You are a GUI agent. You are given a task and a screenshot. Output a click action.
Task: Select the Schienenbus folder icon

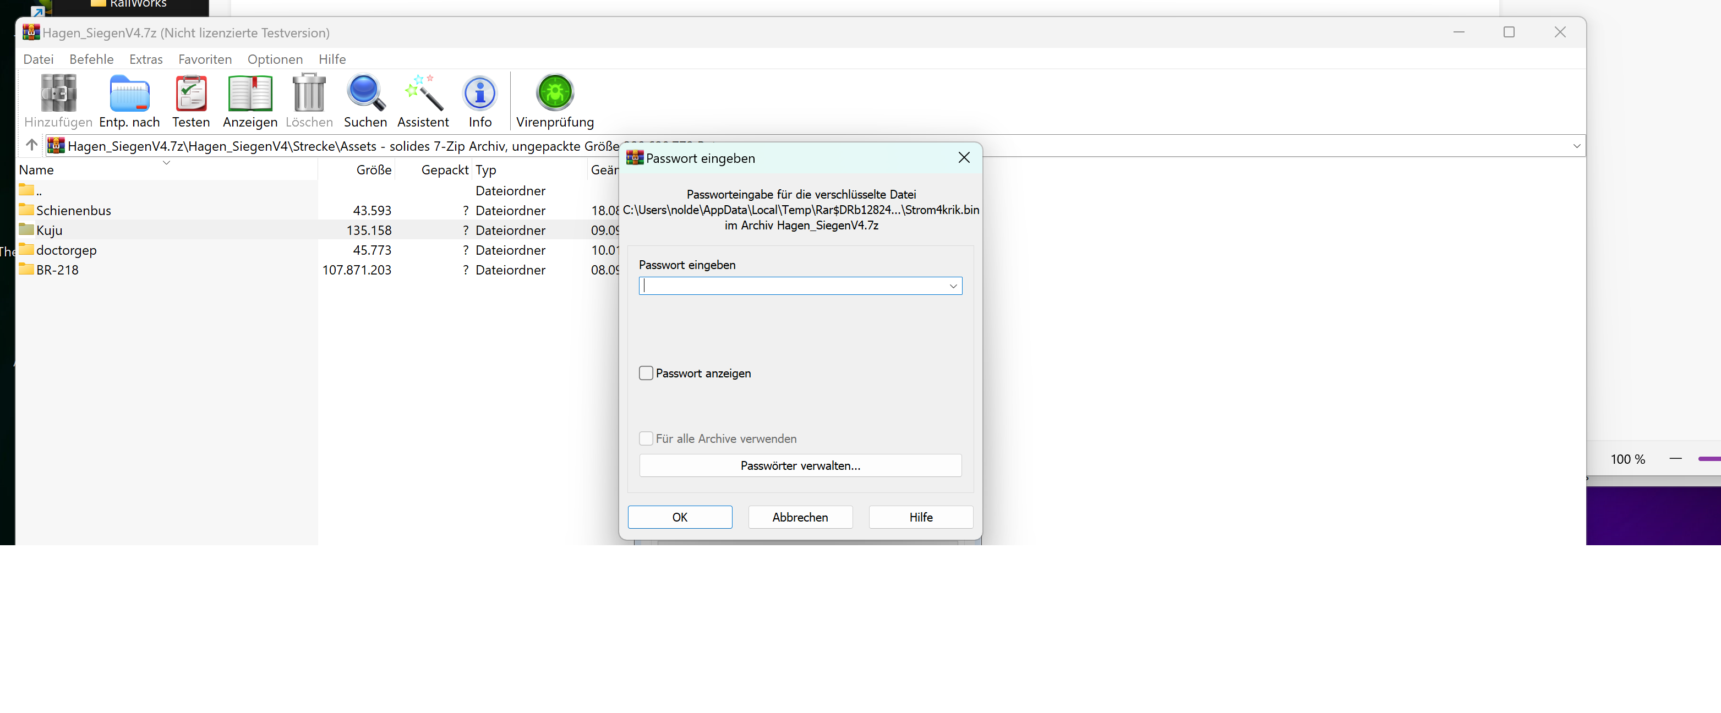point(27,210)
